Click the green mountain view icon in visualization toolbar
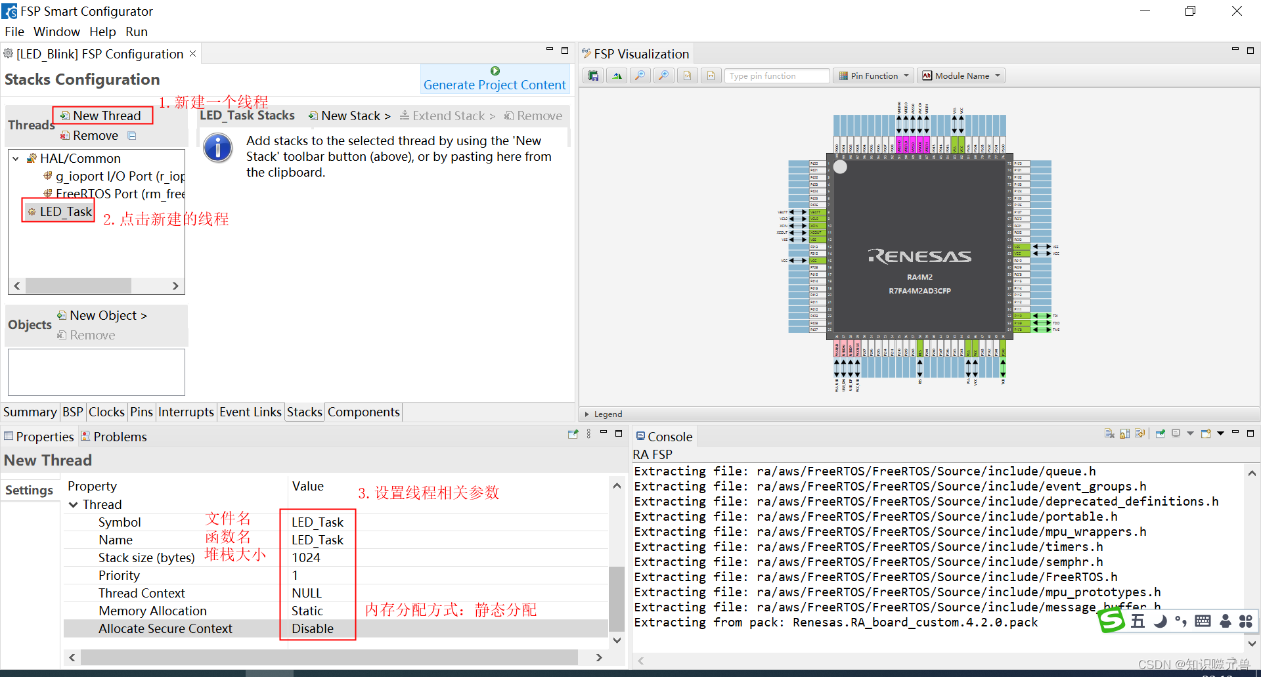Screen dimensions: 1261x677 [x=617, y=76]
